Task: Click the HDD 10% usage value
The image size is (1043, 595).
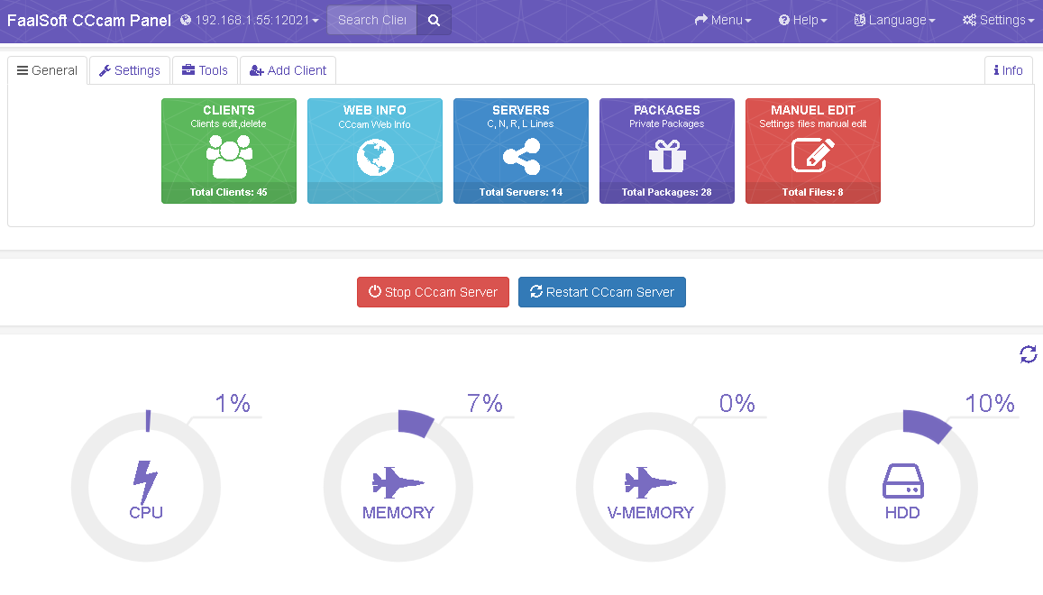Action: point(990,403)
